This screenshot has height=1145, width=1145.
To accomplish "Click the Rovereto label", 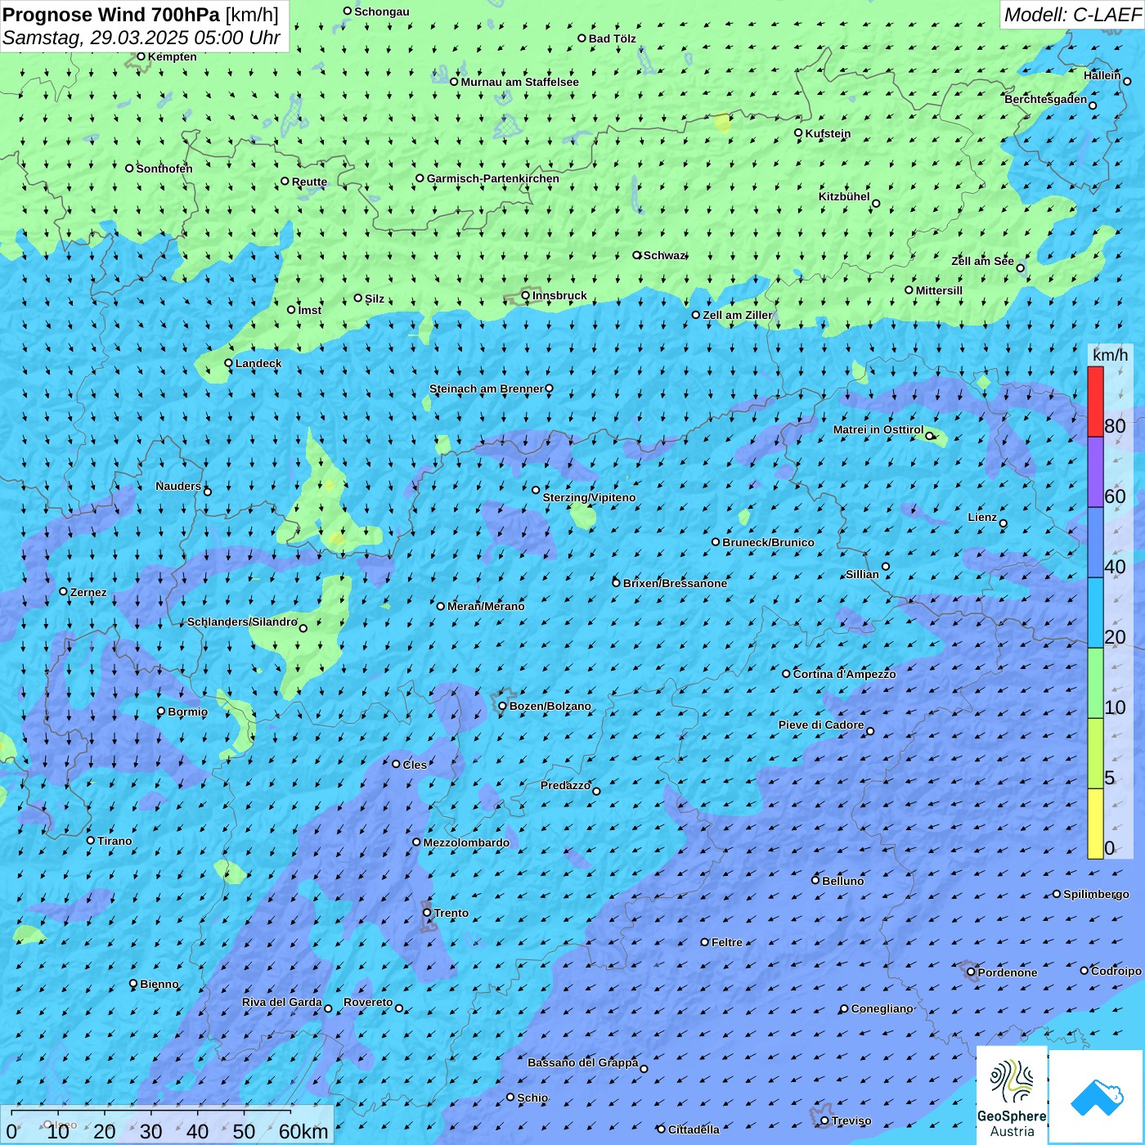I will [x=368, y=1002].
